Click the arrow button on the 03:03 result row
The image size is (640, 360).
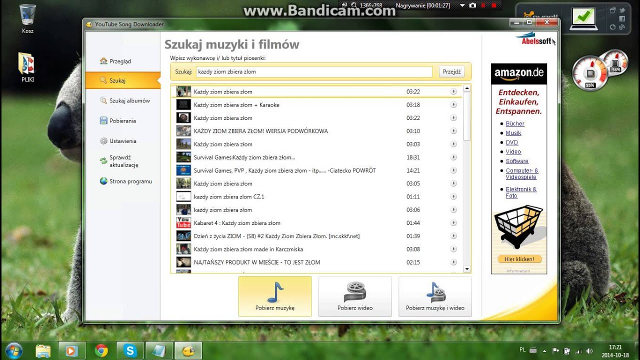(453, 144)
